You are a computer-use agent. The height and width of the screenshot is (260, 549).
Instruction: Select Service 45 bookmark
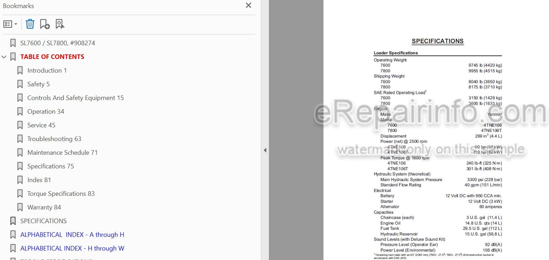pyautogui.click(x=41, y=125)
